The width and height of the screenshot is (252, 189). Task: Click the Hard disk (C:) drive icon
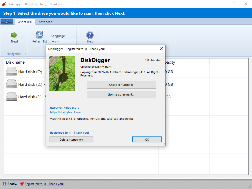click(11, 71)
